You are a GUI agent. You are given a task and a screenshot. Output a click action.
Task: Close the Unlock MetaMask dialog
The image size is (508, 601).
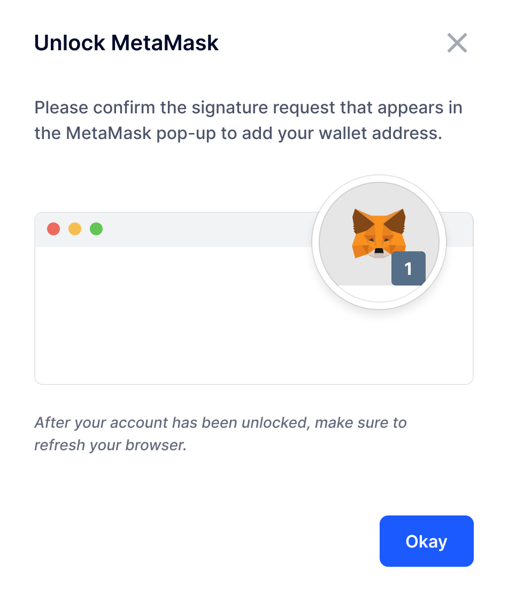(457, 43)
